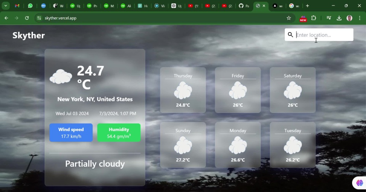Click the 26.6°C Monday temperature
The height and width of the screenshot is (192, 366).
(x=238, y=160)
